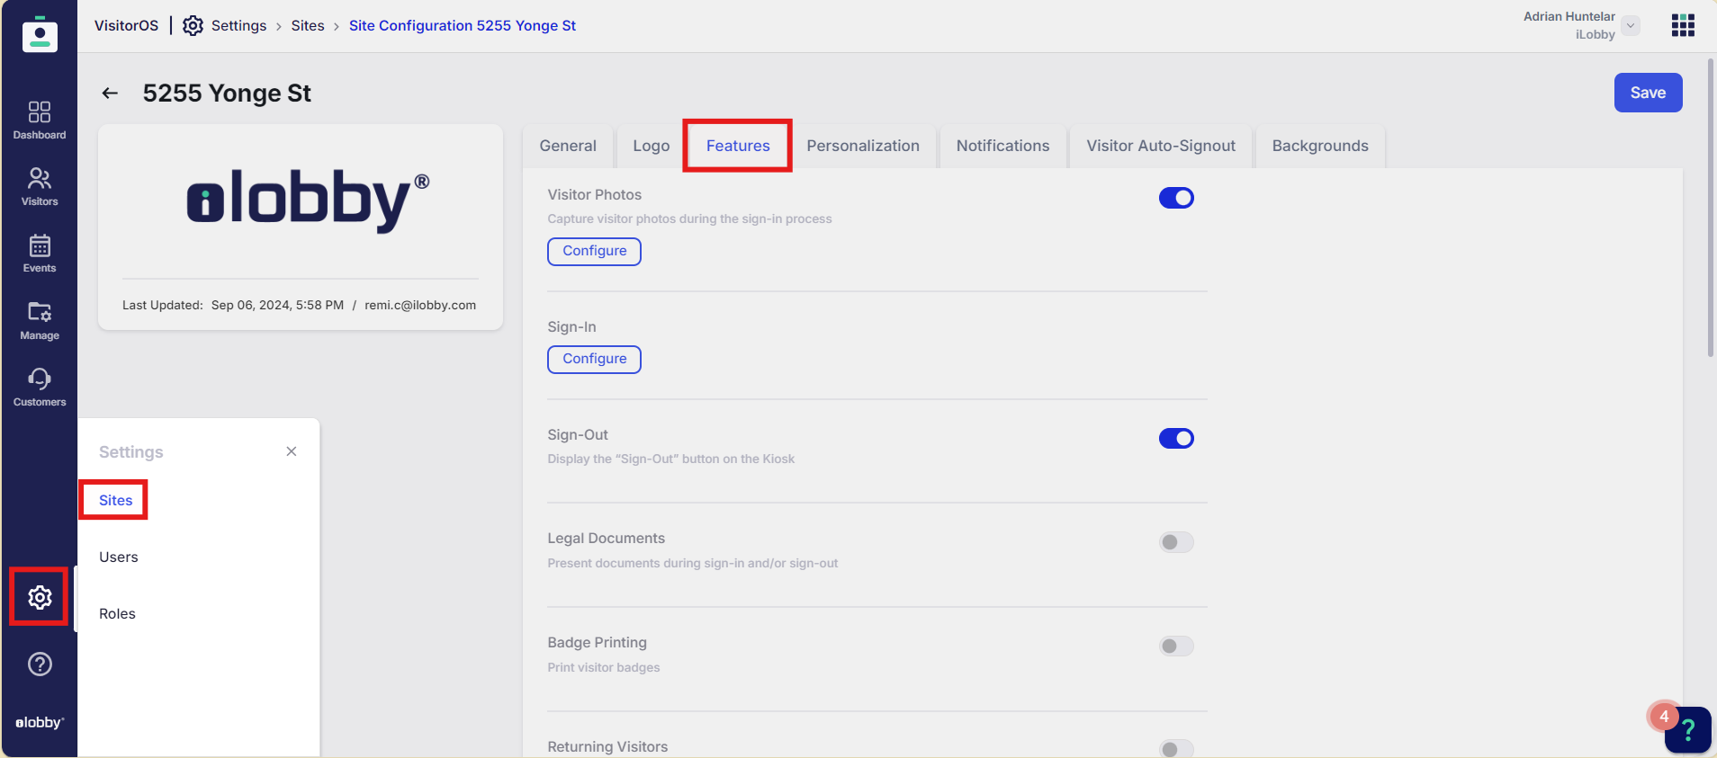Configure the Sign-In feature

595,360
